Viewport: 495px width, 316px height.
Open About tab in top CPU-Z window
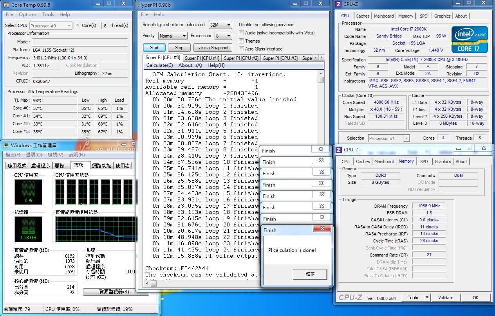tap(461, 16)
